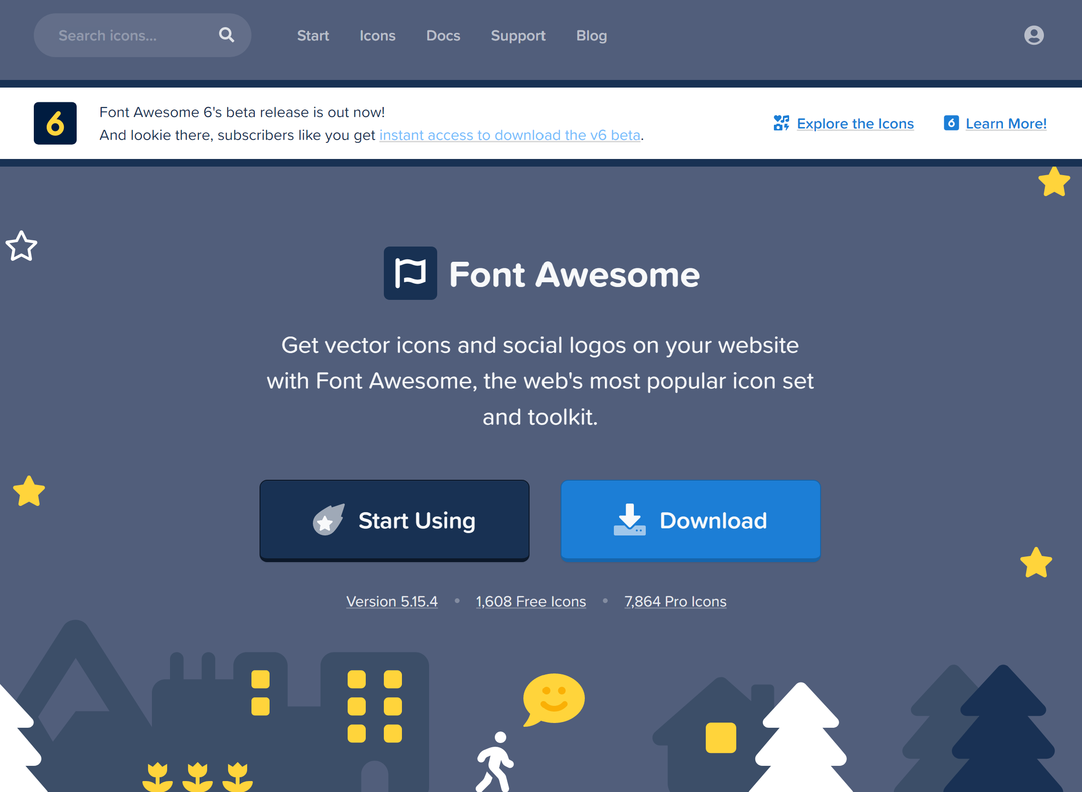This screenshot has width=1082, height=792.
Task: Click the outlined star icon
Action: 21,247
